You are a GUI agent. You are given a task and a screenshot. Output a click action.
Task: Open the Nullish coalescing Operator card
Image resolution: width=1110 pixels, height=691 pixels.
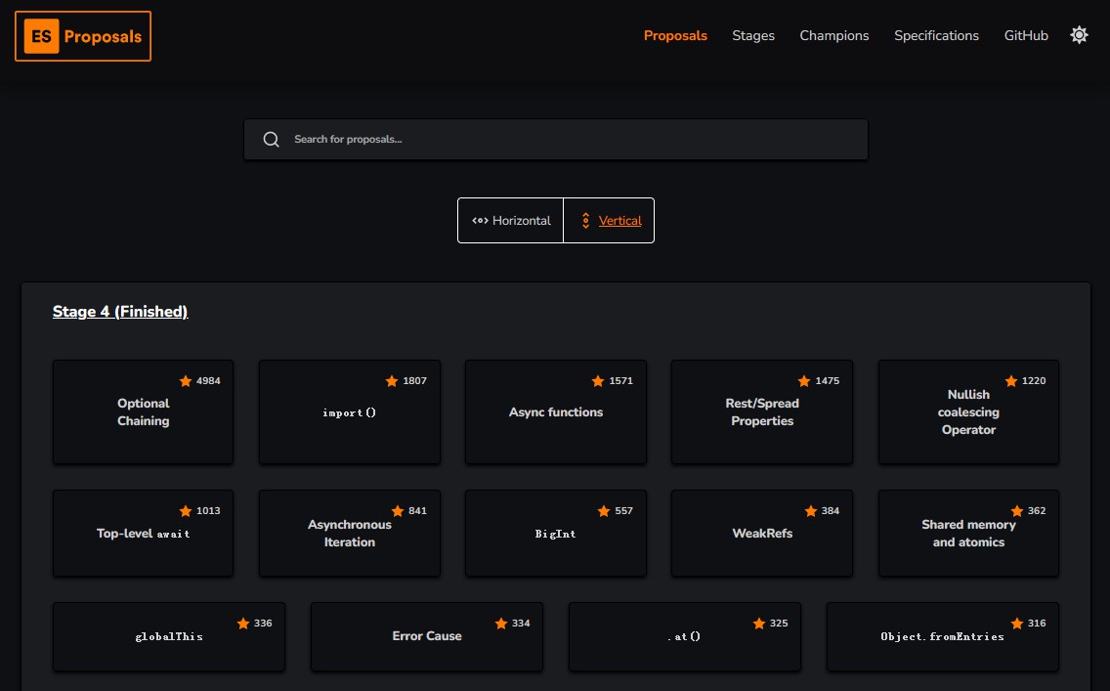[x=968, y=412]
